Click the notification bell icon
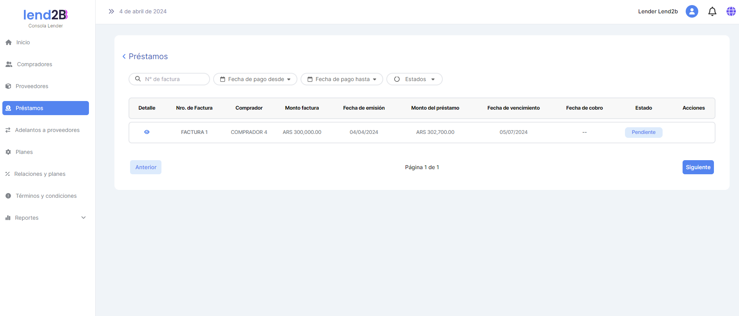Screen dimensions: 739x316 tap(712, 12)
